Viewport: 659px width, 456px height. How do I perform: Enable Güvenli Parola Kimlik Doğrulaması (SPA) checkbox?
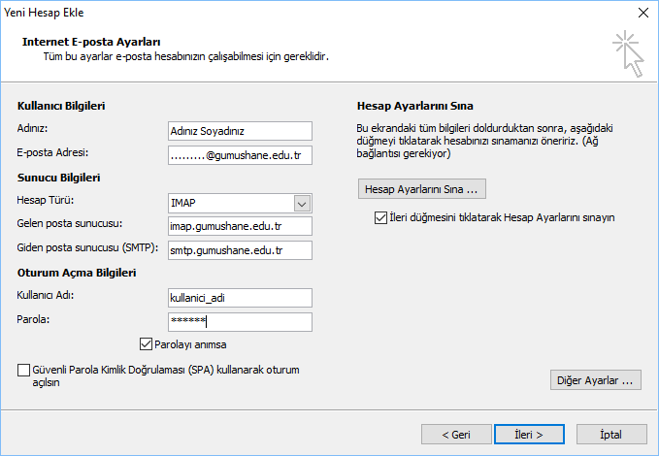[x=23, y=370]
